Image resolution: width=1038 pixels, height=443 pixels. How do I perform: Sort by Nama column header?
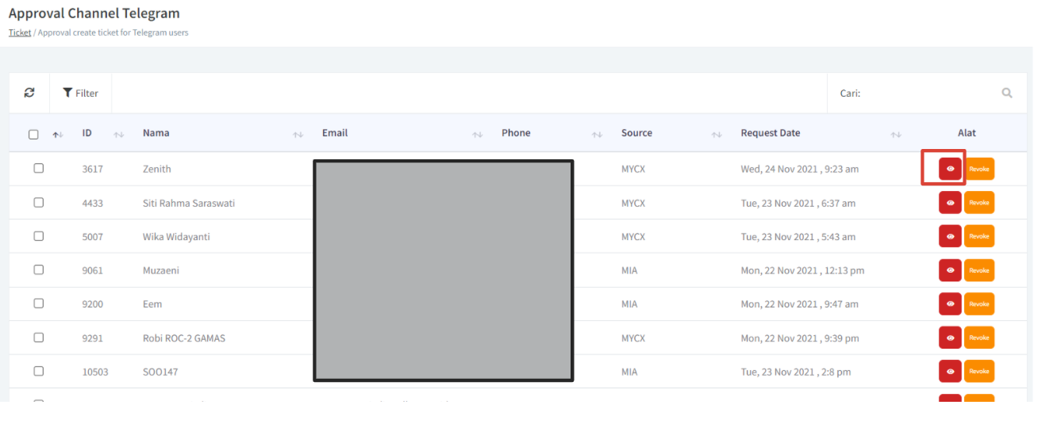click(x=156, y=133)
